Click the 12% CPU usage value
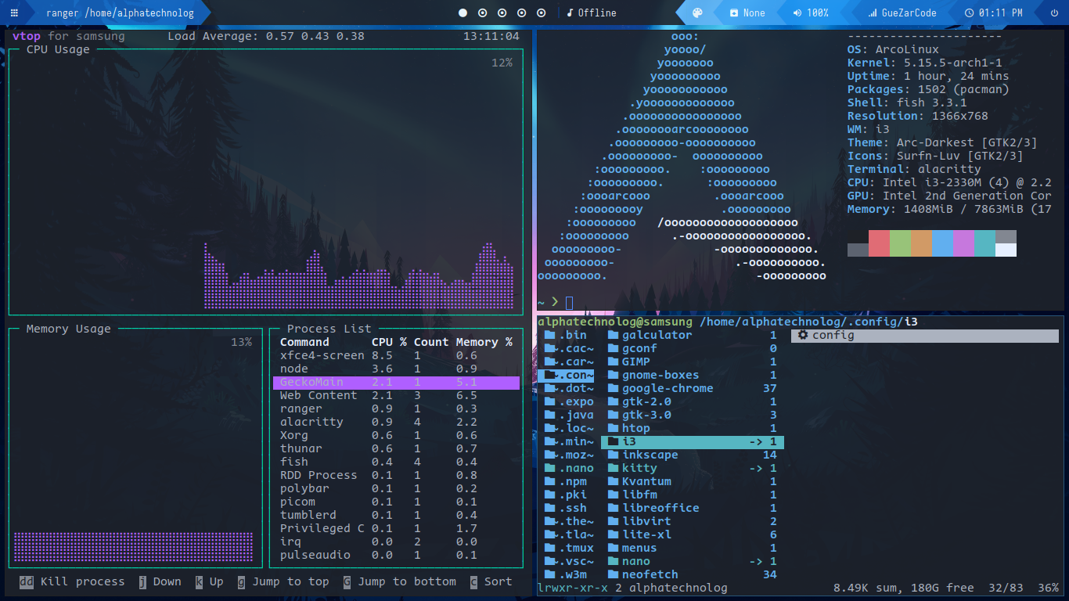This screenshot has width=1069, height=601. pos(502,63)
